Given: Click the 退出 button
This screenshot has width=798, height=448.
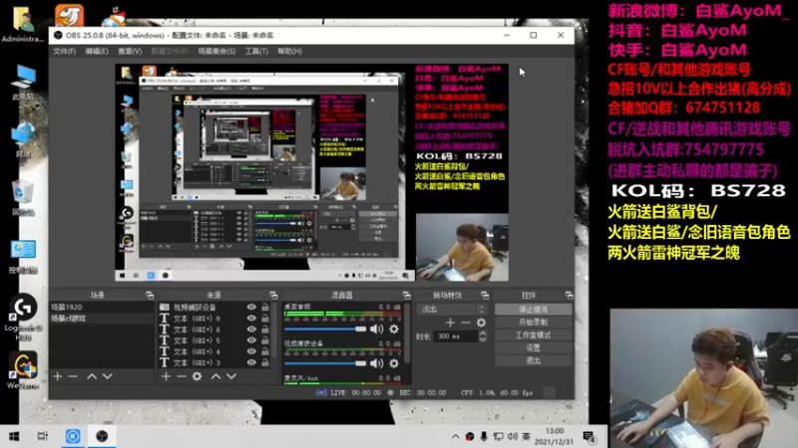Looking at the screenshot, I should [x=533, y=360].
